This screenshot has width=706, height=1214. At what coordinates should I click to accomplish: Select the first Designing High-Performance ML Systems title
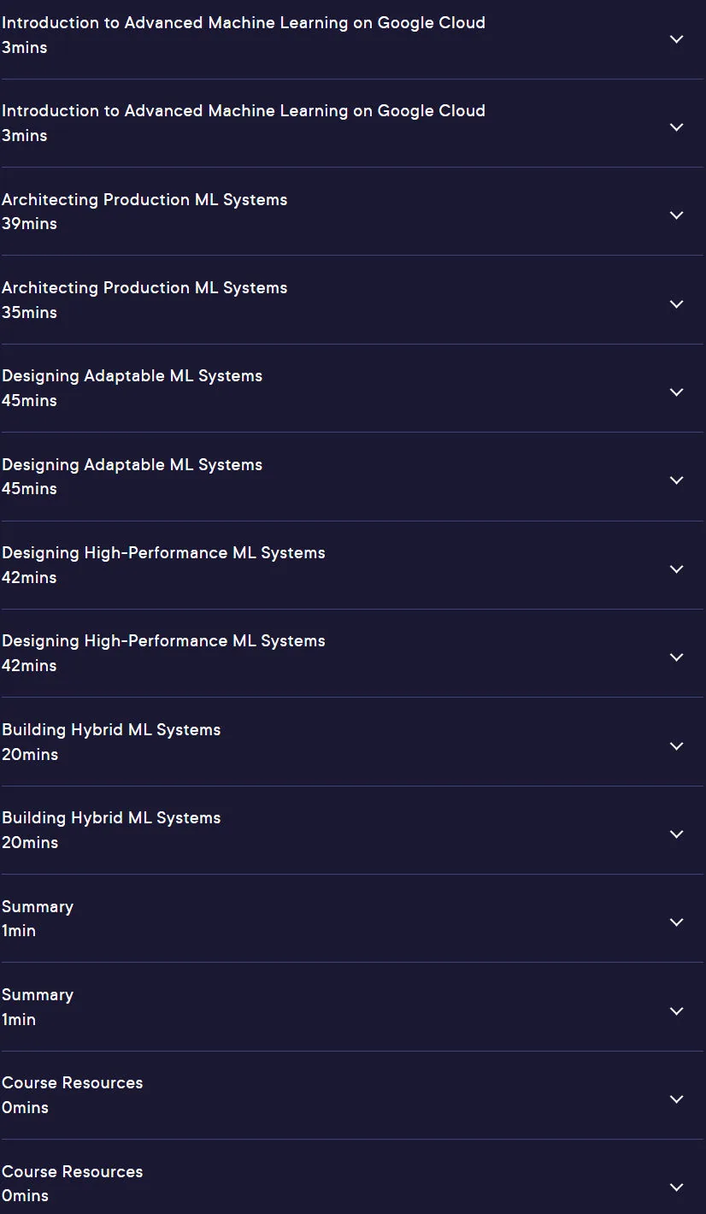pyautogui.click(x=163, y=553)
